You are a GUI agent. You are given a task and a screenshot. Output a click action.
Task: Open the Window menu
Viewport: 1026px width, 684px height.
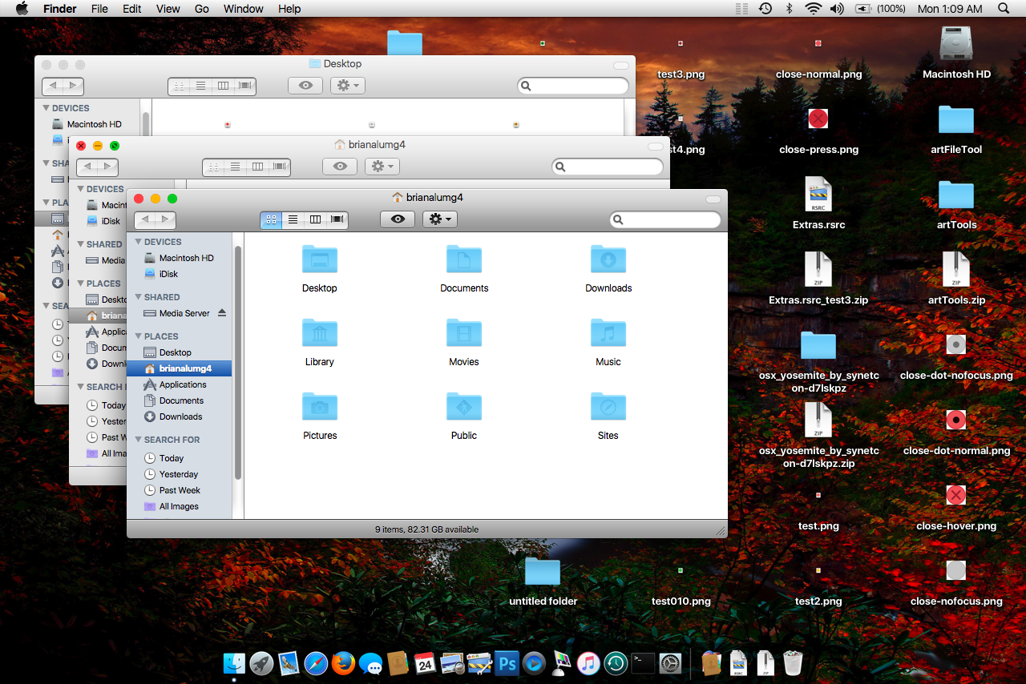(244, 9)
